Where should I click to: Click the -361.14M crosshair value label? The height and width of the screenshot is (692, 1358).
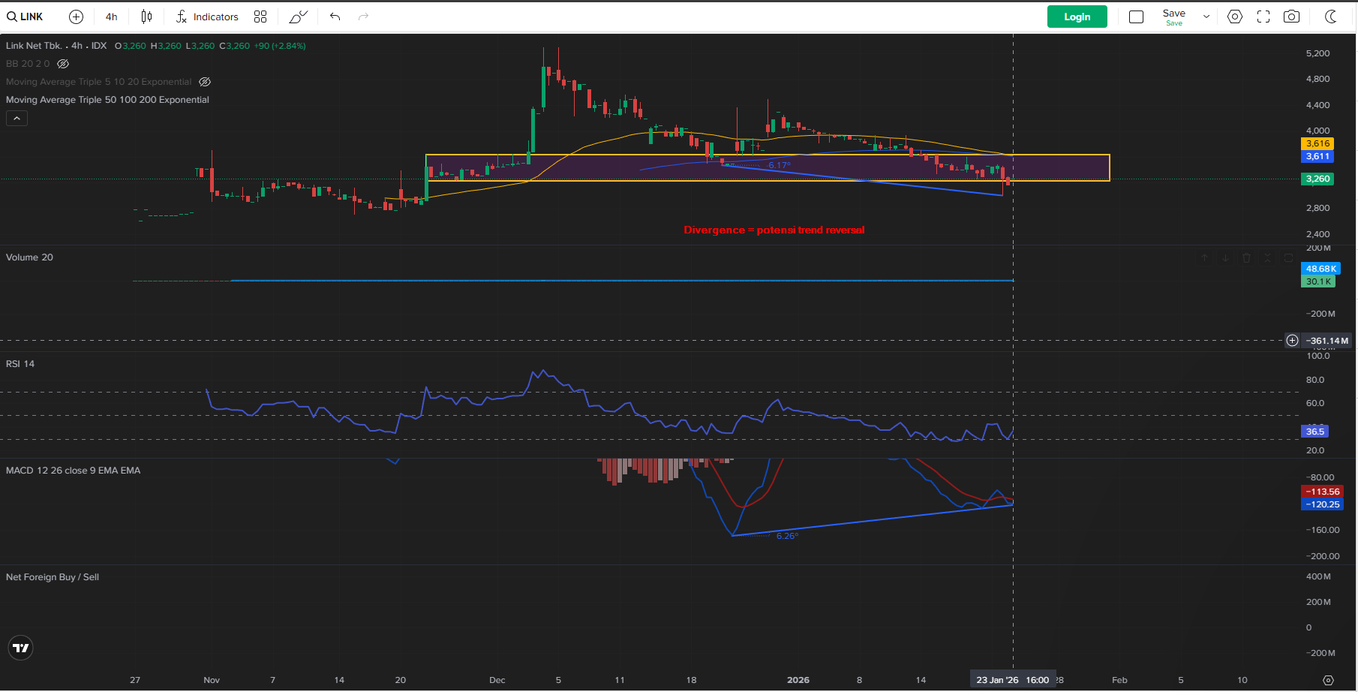[x=1326, y=341]
